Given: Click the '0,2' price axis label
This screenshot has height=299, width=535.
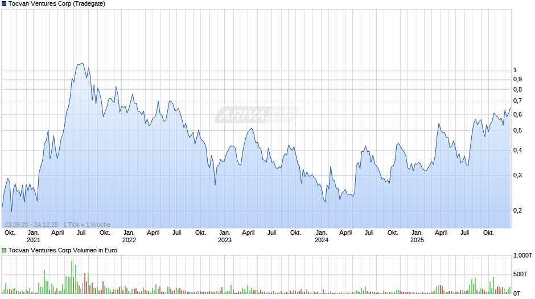Looking at the screenshot, I should 517,211.
